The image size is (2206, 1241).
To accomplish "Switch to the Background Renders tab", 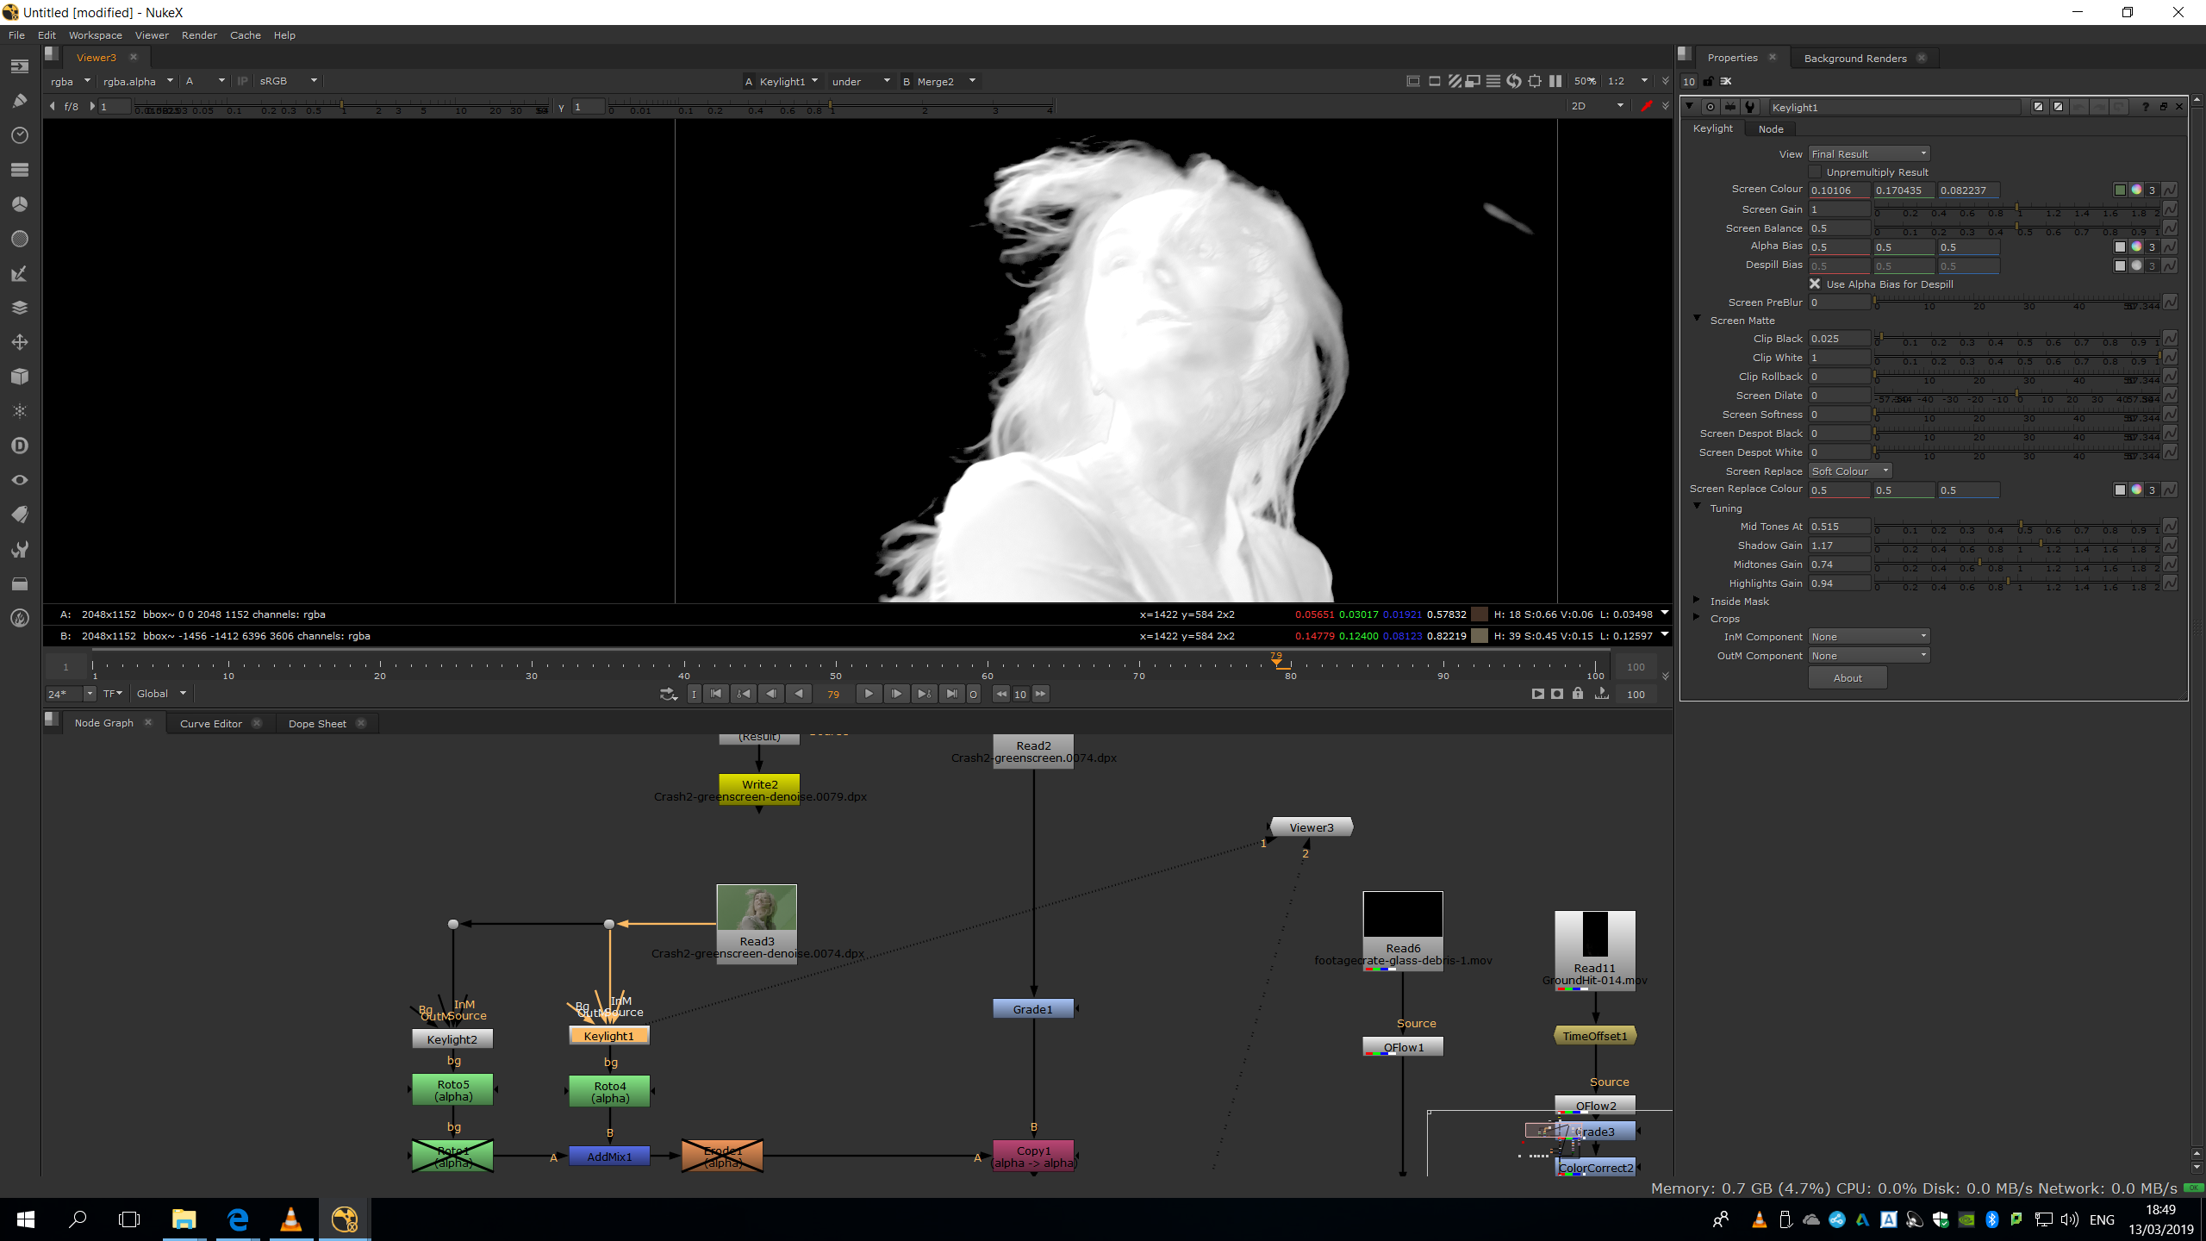I will tap(1854, 58).
